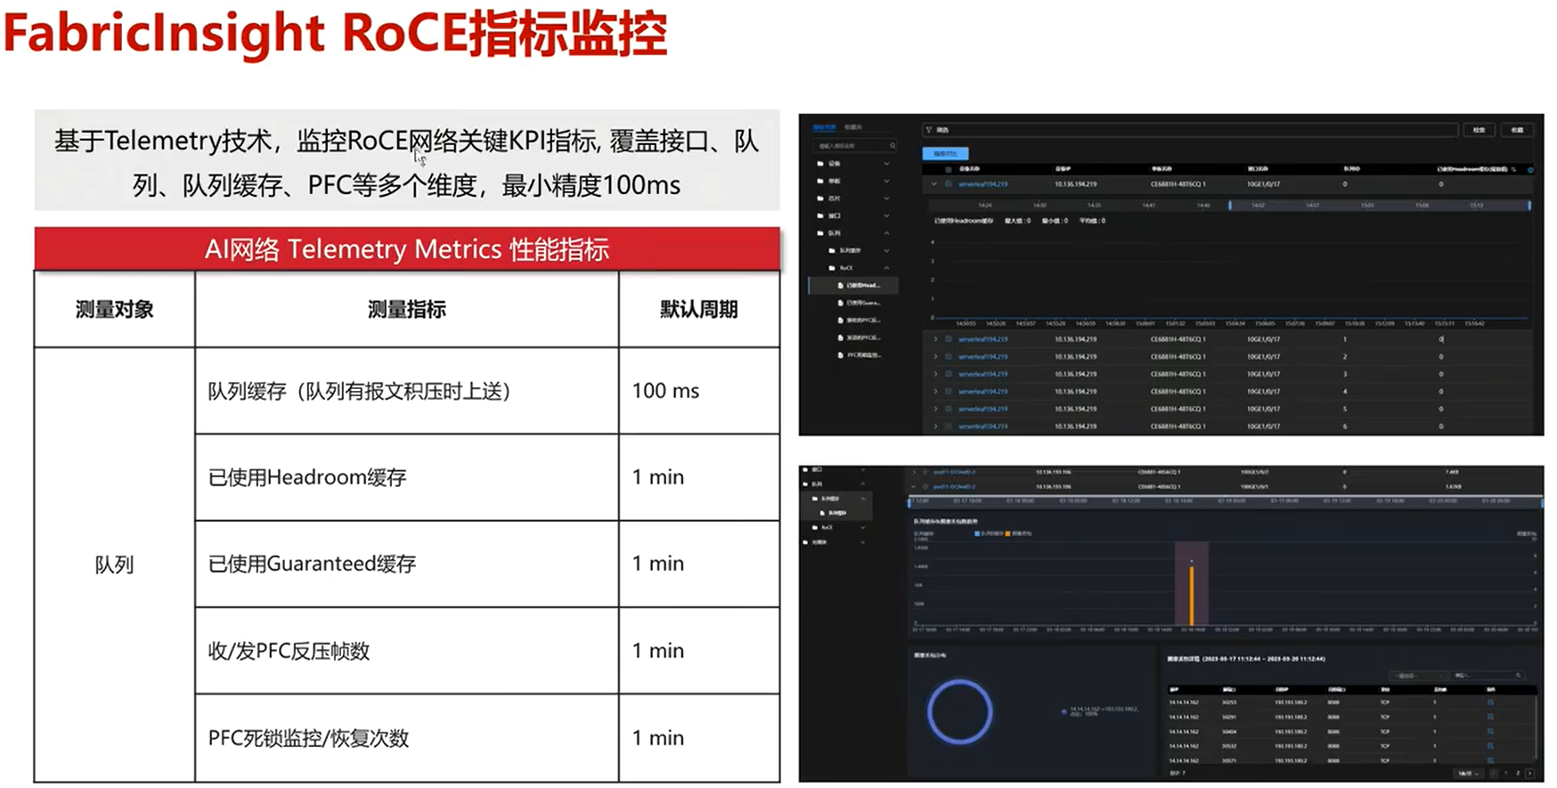Tick checkbox of the queue 0 row in top table
Screen dimensions: 1557x788
948,183
